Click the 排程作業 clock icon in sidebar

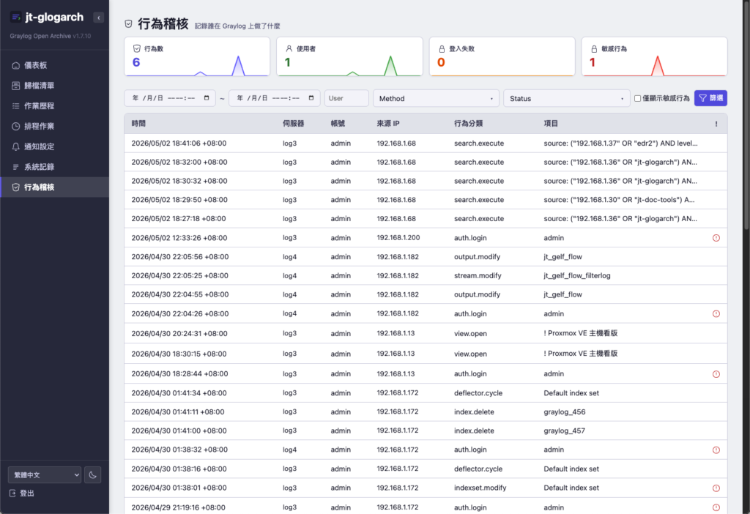tap(16, 126)
